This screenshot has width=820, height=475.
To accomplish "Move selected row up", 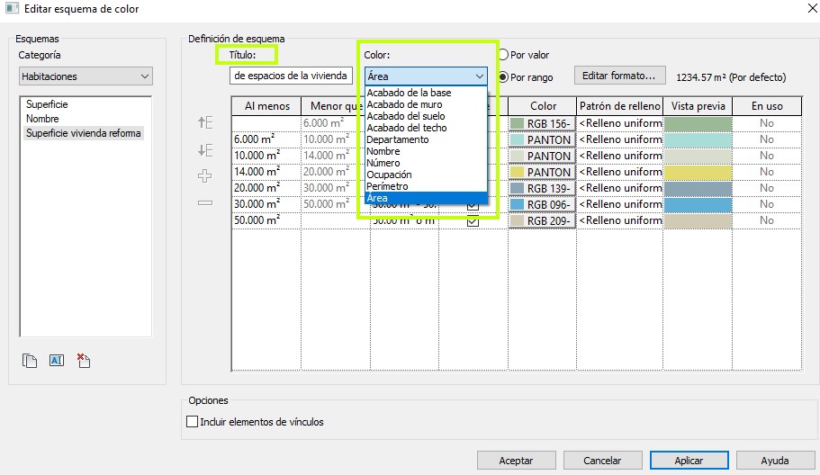I will (205, 123).
